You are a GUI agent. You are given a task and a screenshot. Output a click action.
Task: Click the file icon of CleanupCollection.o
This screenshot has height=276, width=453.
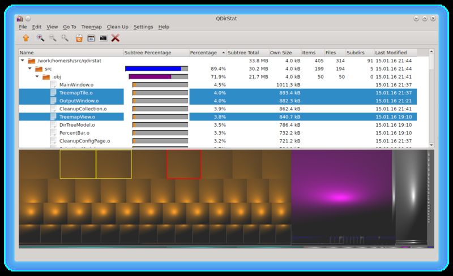53,109
